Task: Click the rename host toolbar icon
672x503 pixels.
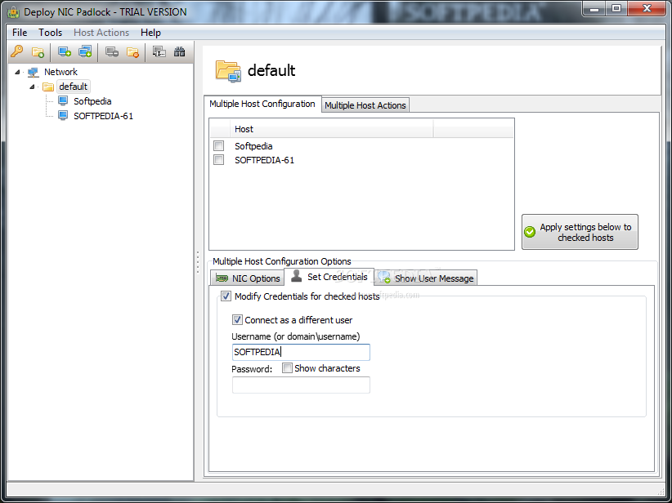Action: (159, 51)
